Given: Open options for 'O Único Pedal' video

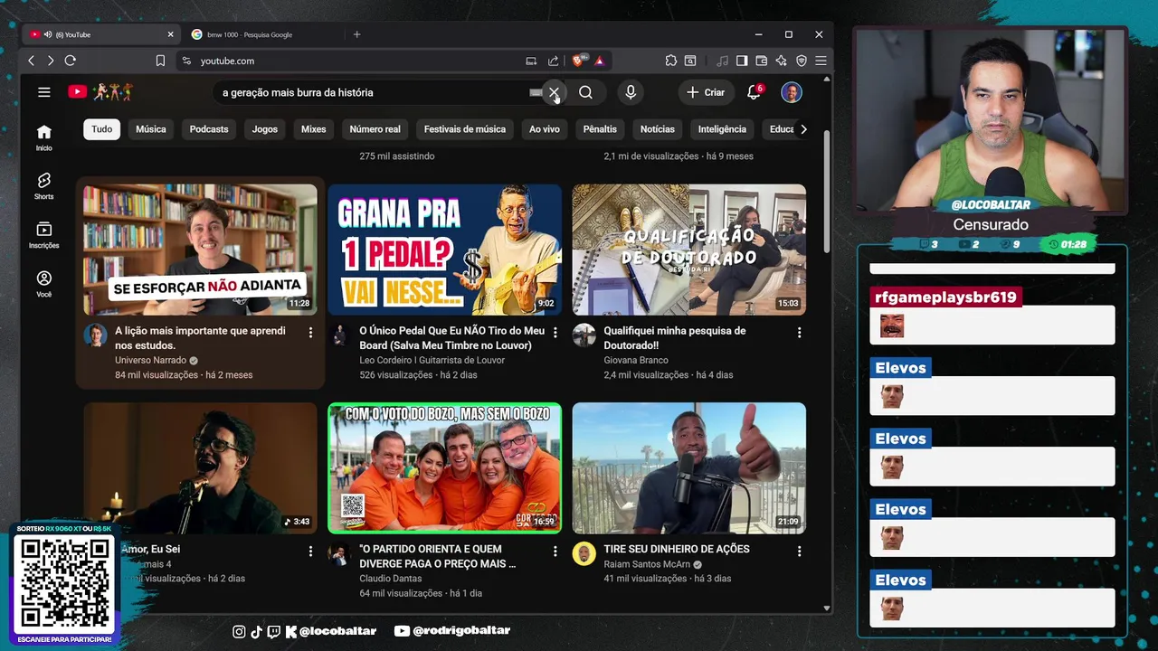Looking at the screenshot, I should click(555, 333).
